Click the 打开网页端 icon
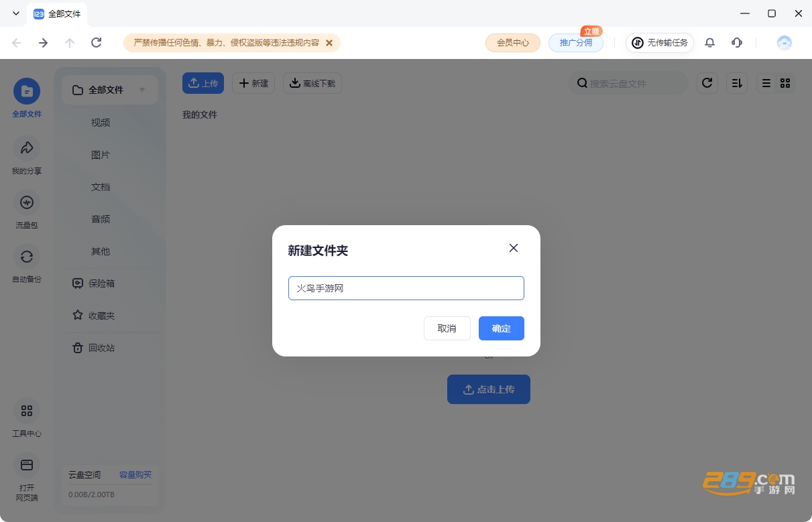The height and width of the screenshot is (522, 812). pyautogui.click(x=27, y=465)
